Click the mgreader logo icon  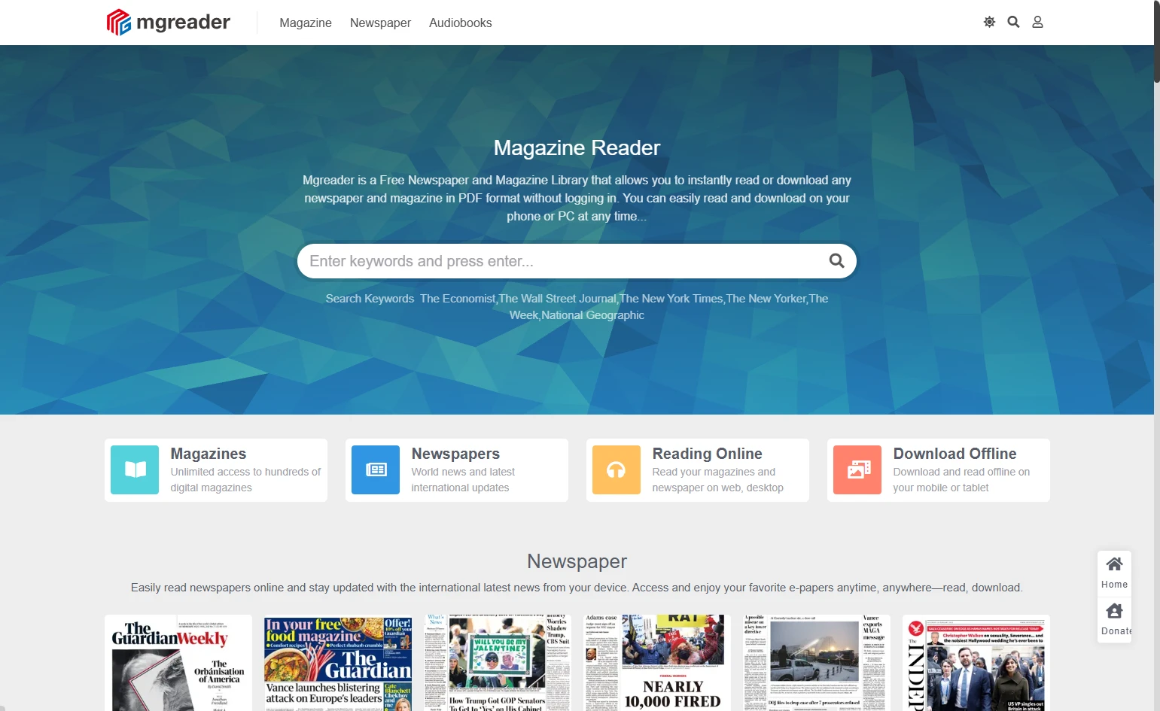pyautogui.click(x=119, y=23)
